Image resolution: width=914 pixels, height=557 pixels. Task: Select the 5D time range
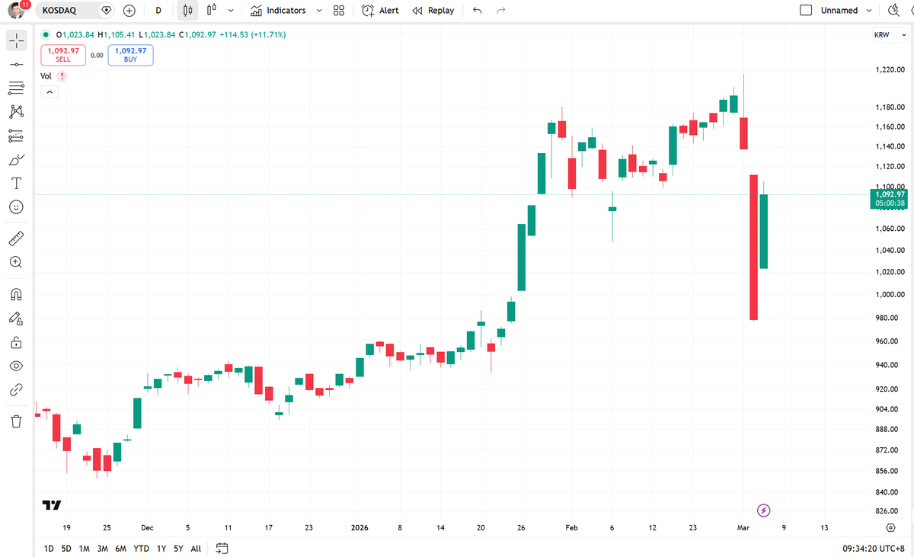[x=66, y=549]
